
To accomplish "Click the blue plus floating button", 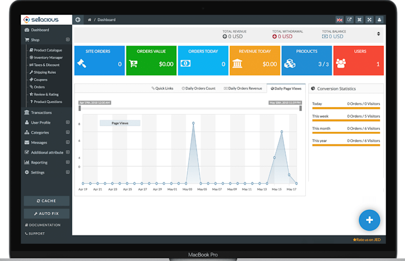I will (x=370, y=220).
